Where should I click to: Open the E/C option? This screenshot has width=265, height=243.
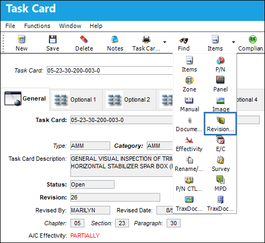[x=220, y=144]
